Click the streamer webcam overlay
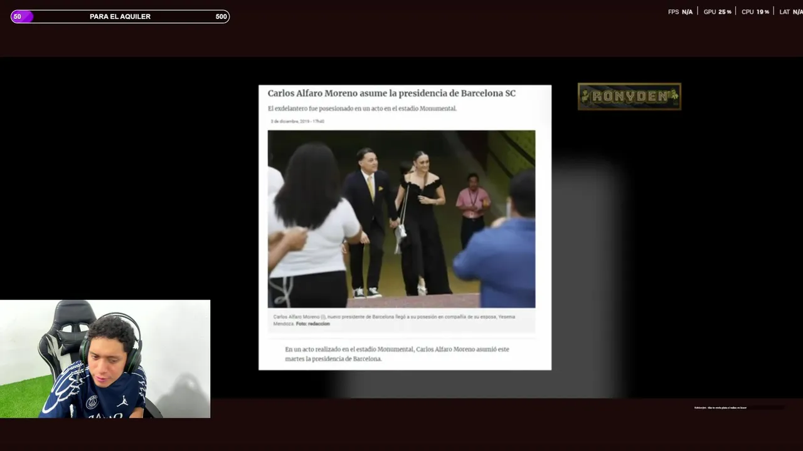The width and height of the screenshot is (803, 451). click(105, 359)
